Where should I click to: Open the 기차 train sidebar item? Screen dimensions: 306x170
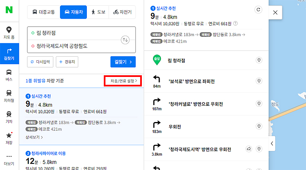point(9,117)
